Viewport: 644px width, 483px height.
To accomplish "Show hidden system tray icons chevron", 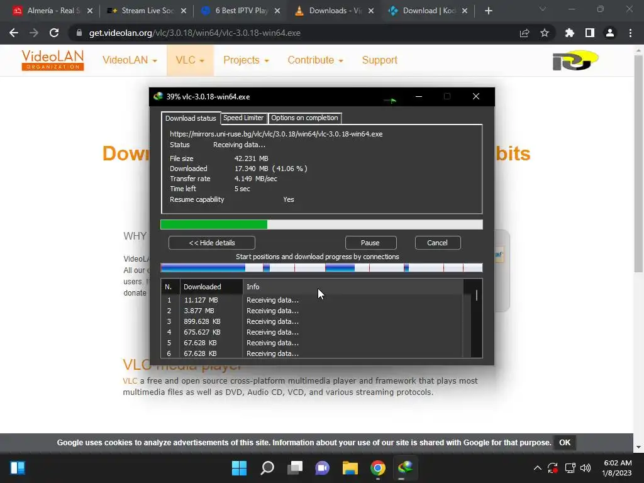I will [x=537, y=468].
